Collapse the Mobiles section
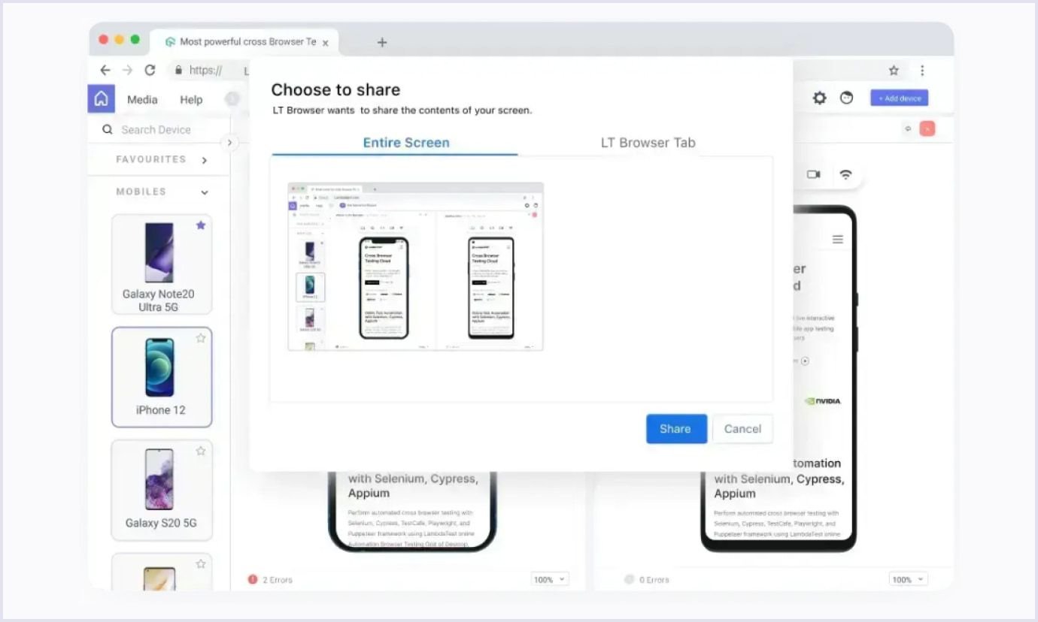1038x622 pixels. (205, 192)
